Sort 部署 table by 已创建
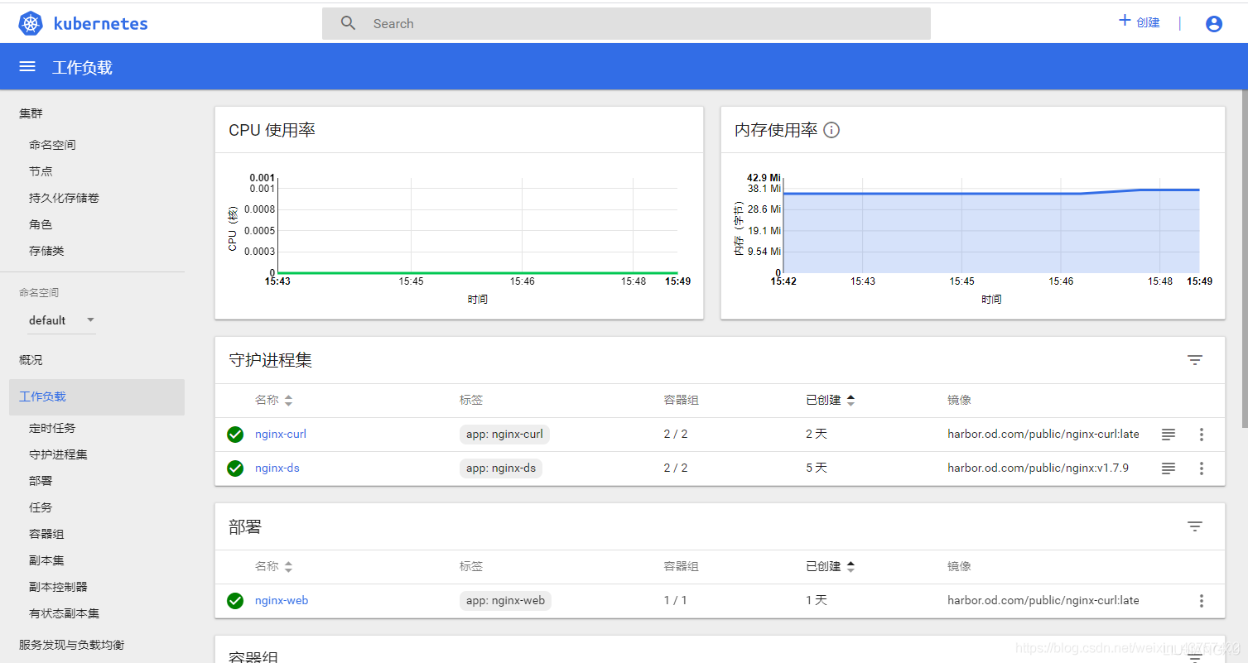 tap(830, 567)
